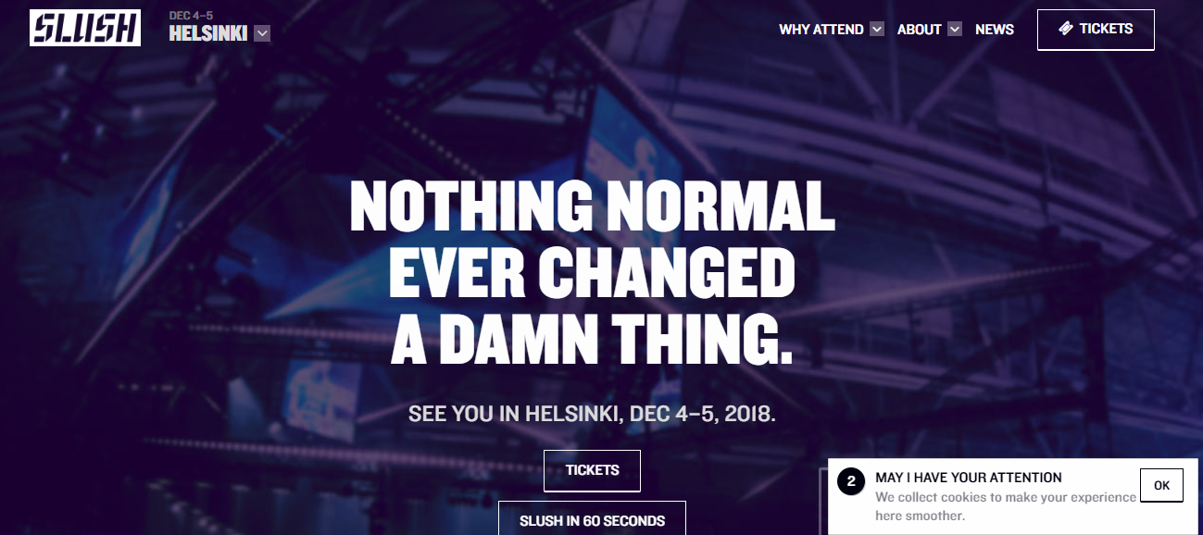Click the SEE YOU IN HELSINKI subtitle
This screenshot has width=1203, height=535.
point(592,414)
